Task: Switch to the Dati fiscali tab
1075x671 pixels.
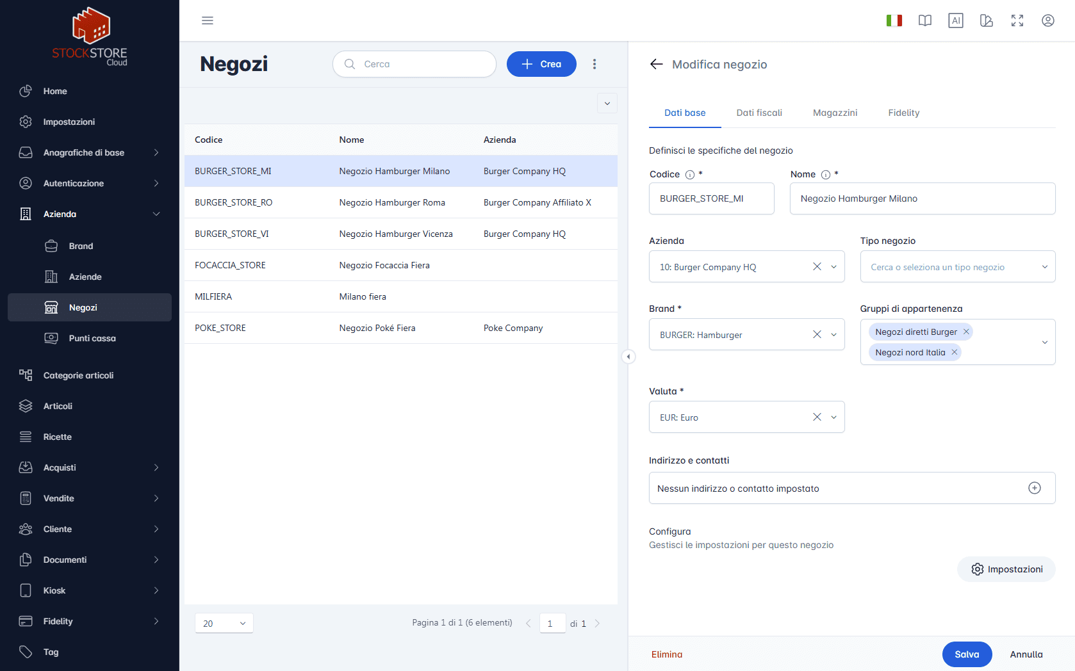Action: (759, 113)
